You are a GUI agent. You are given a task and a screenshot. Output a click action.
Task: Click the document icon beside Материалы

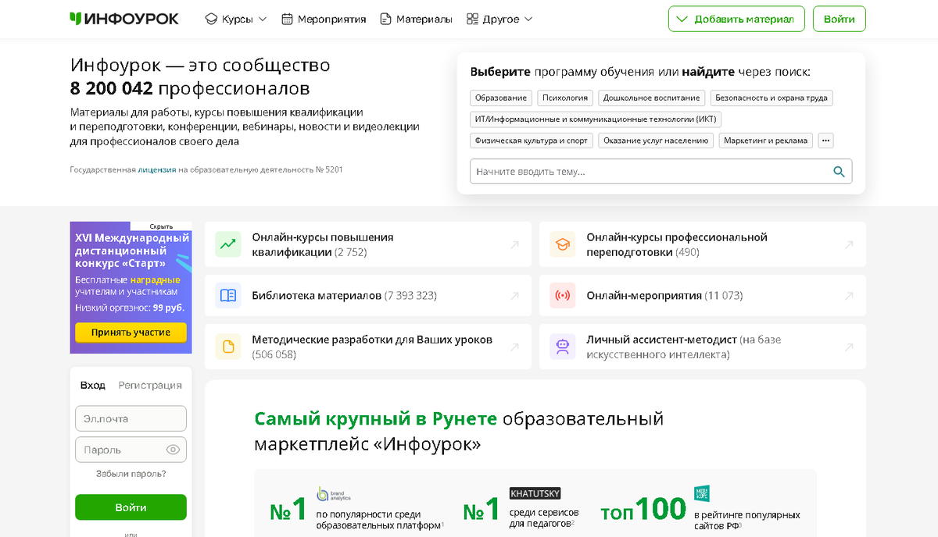pos(385,19)
